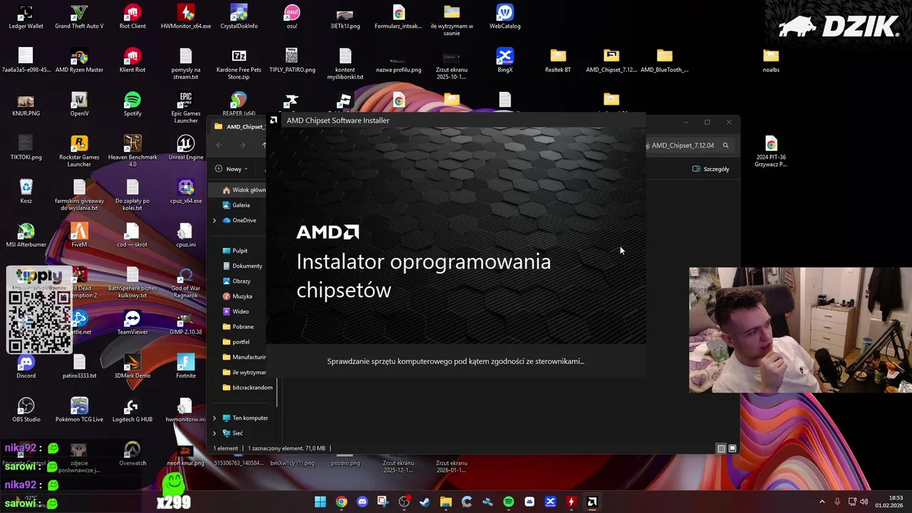912x513 pixels.
Task: Open Logitech G HUB shortcut
Action: (133, 410)
